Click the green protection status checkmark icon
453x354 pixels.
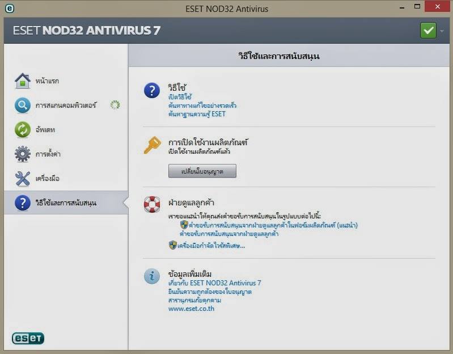[428, 30]
